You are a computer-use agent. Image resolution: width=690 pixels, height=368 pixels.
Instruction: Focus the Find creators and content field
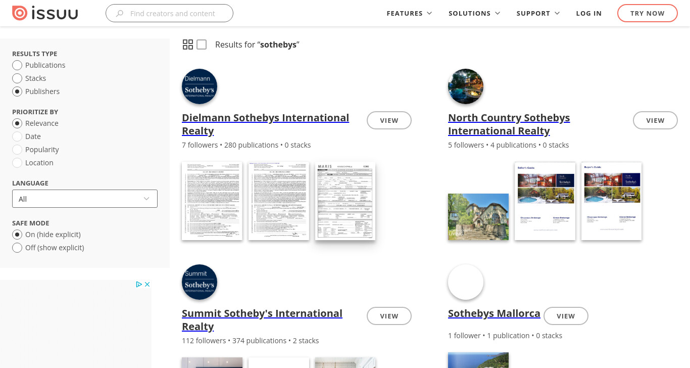(169, 13)
